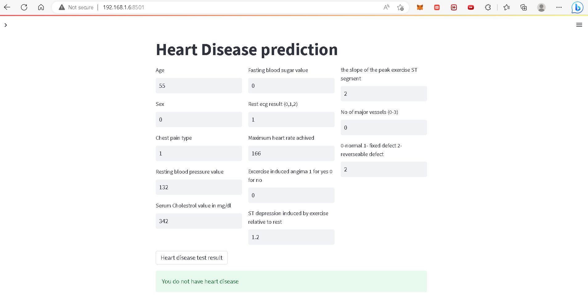Screen dimensions: 588x301
Task: Navigate back to the previous page
Action: 7,7
